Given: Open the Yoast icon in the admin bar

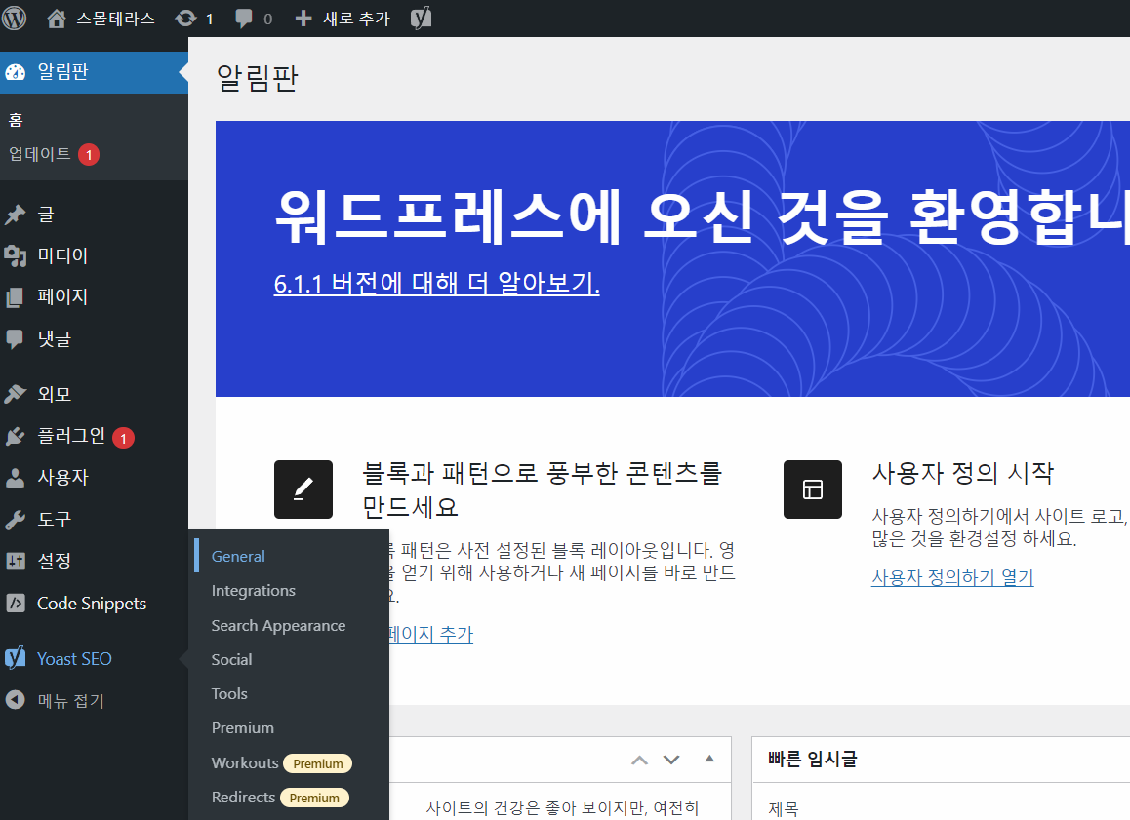Looking at the screenshot, I should click(x=421, y=18).
